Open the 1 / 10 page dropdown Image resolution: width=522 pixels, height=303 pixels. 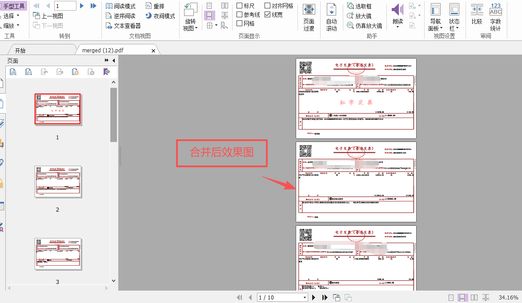point(305,297)
